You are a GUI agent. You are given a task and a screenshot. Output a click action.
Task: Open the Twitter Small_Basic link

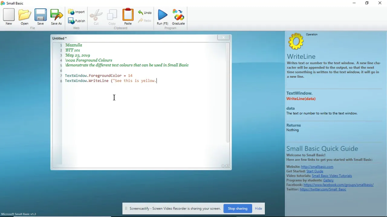pos(323,189)
